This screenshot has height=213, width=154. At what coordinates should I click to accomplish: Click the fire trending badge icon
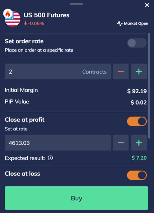pyautogui.click(x=8, y=13)
